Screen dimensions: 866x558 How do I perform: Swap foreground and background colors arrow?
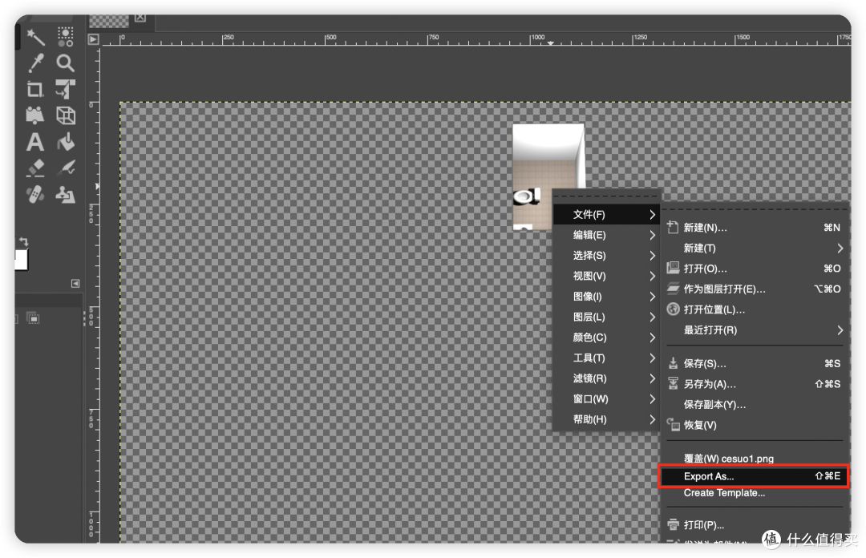23,241
